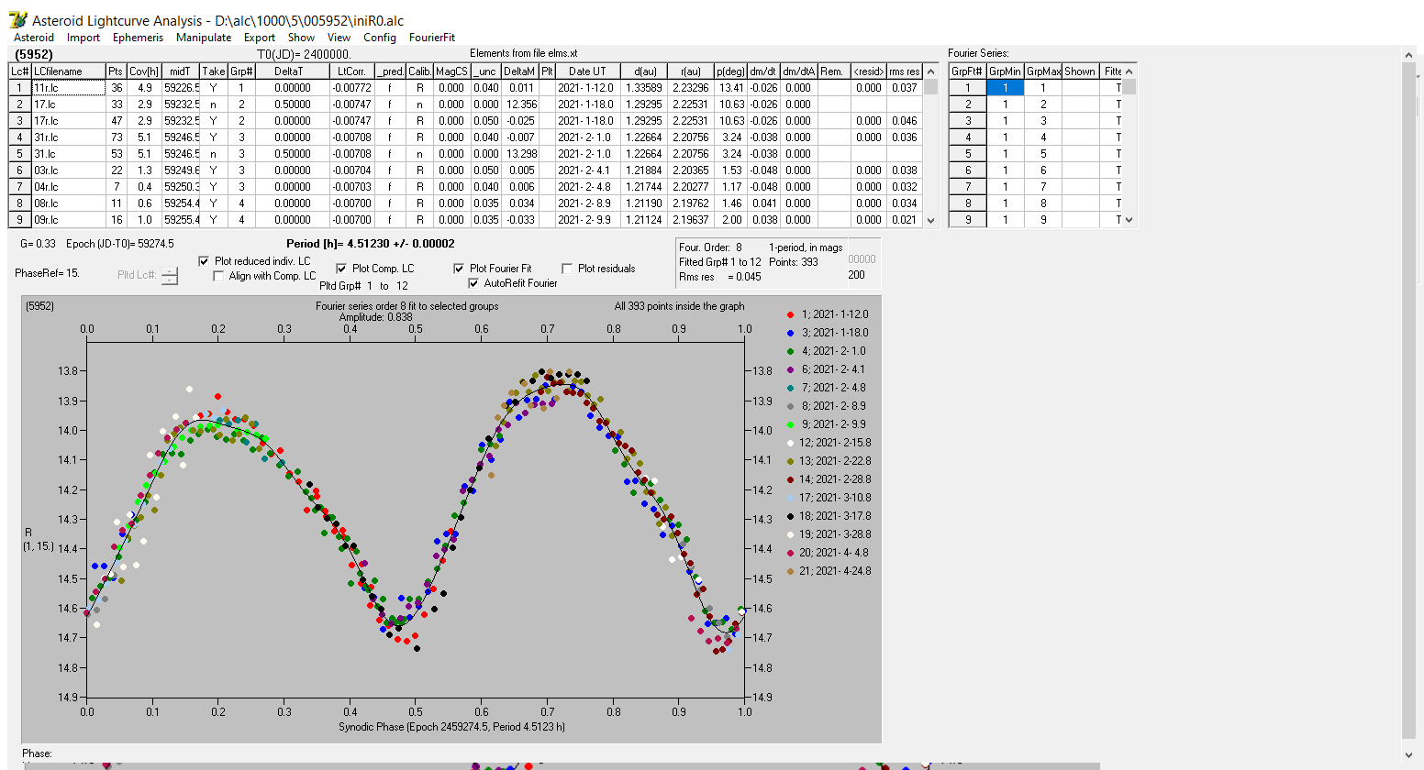Click legend entry 18; 2021- 3-17.8
The width and height of the screenshot is (1424, 770).
point(829,516)
